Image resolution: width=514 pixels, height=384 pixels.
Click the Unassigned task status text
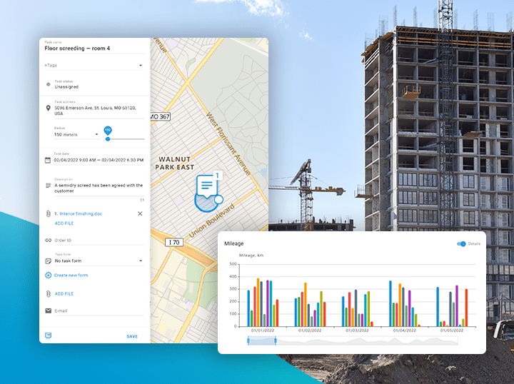[66, 87]
